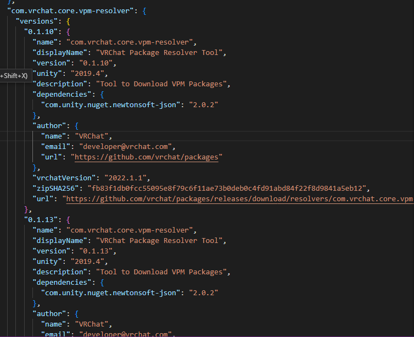
Task: Click the "url" key before the releases download link
Action: (x=43, y=199)
